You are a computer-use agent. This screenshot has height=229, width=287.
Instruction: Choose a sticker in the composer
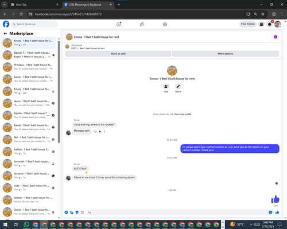point(77,212)
